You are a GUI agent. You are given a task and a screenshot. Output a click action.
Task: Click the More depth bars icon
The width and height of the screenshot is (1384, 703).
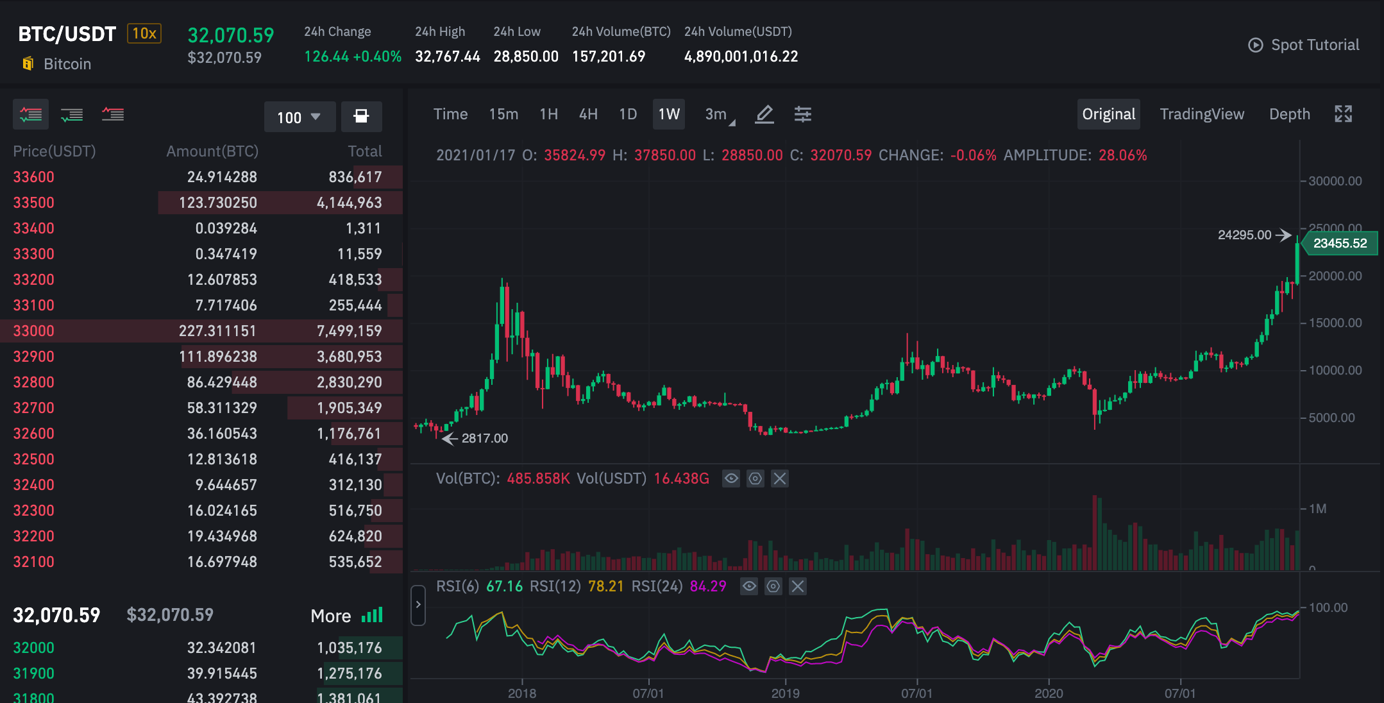tap(372, 615)
